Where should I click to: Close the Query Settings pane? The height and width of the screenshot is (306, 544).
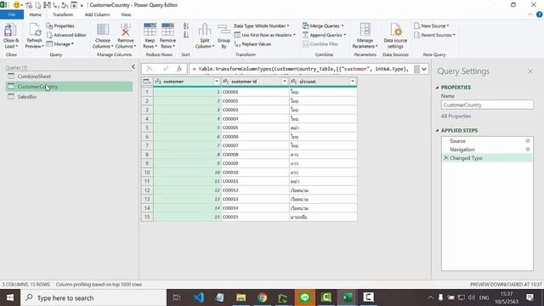coord(530,71)
